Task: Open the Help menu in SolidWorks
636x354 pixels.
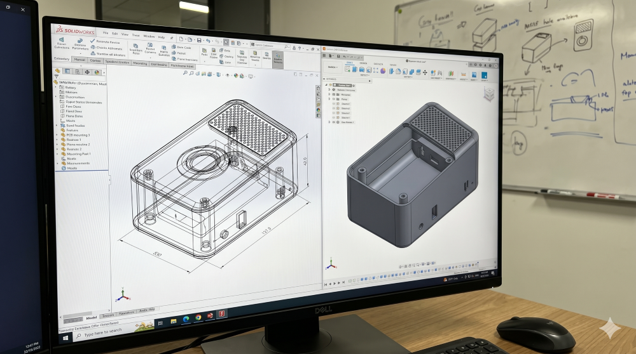Action: pos(162,37)
